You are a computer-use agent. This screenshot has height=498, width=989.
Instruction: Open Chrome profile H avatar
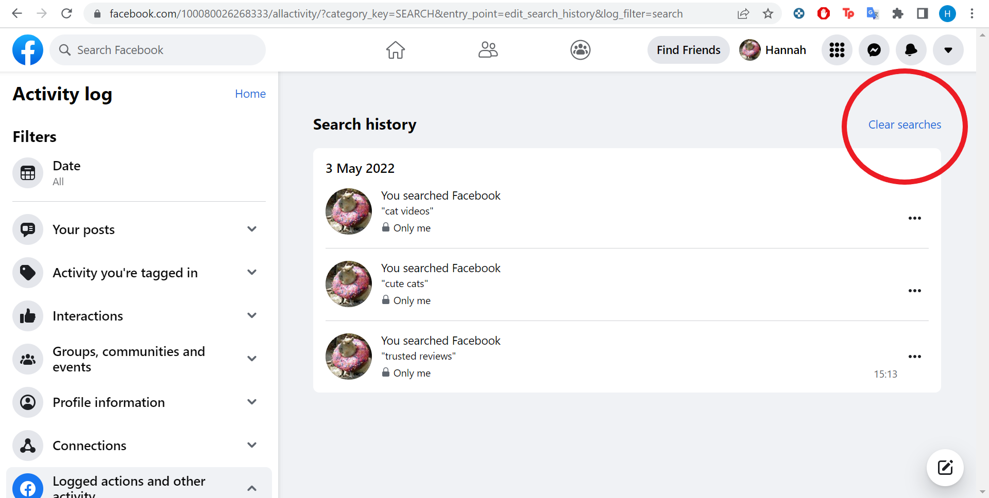click(947, 14)
